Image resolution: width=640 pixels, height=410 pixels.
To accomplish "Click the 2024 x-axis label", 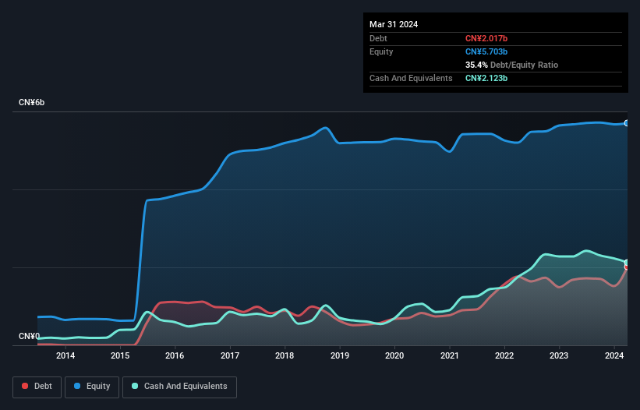I will coord(613,355).
